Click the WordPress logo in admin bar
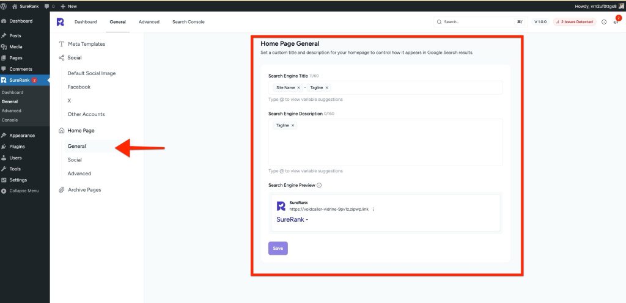This screenshot has height=303, width=626. point(4,6)
